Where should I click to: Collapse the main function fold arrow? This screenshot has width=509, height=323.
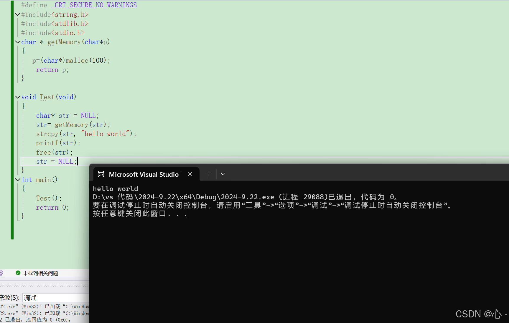(x=18, y=180)
